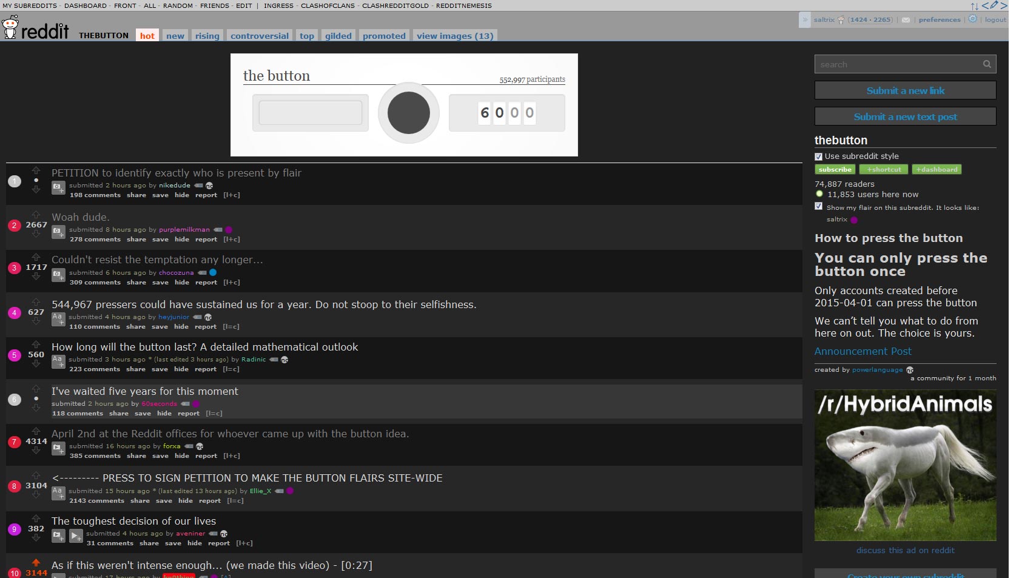Expand self-text of PRESS TO SIGN PETITION post
The height and width of the screenshot is (578, 1019).
[58, 493]
